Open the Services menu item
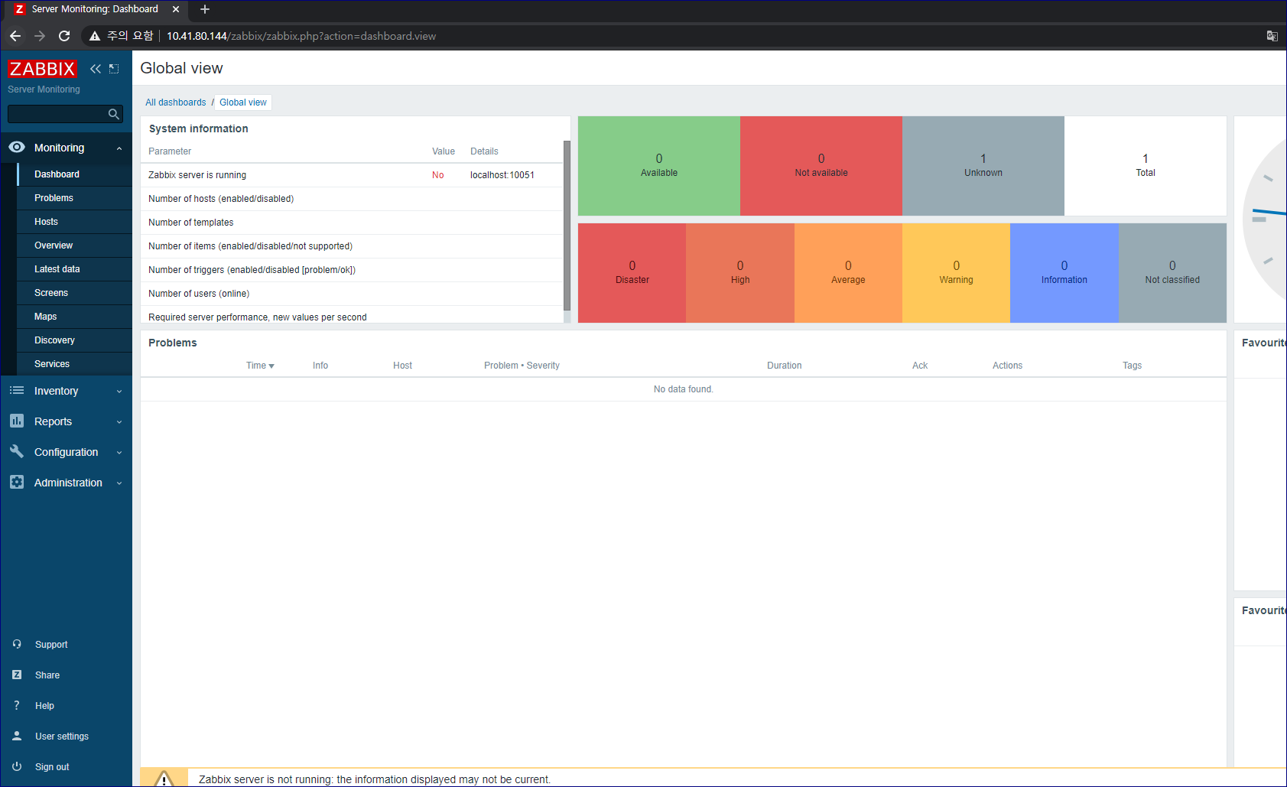Screen dimensions: 1287x787 pyautogui.click(x=74, y=364)
